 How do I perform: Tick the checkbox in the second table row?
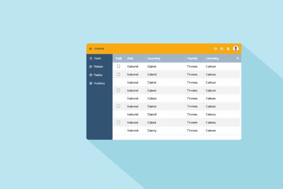coord(119,74)
